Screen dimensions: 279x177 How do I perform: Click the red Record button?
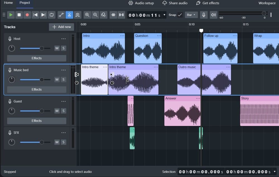coord(27,15)
